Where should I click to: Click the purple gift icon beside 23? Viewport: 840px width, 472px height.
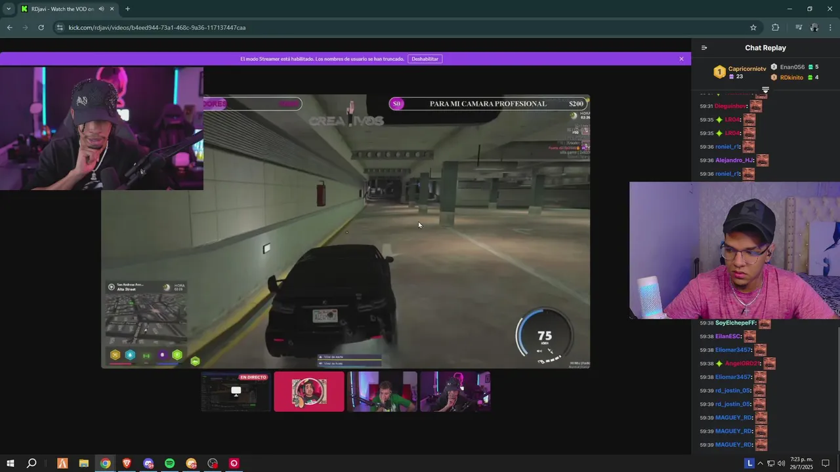(x=732, y=77)
